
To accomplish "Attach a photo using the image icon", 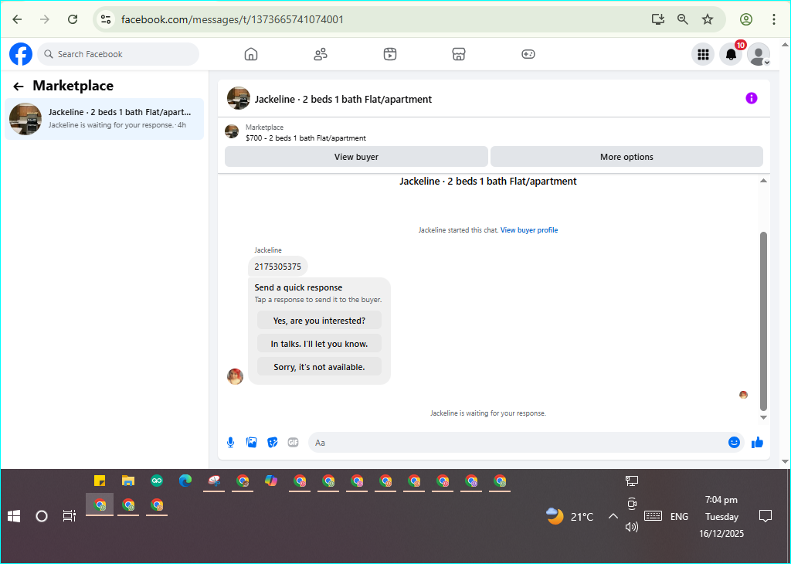I will click(251, 443).
